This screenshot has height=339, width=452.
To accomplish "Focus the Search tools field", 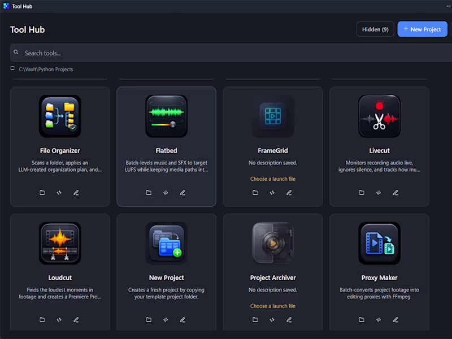I will point(231,53).
